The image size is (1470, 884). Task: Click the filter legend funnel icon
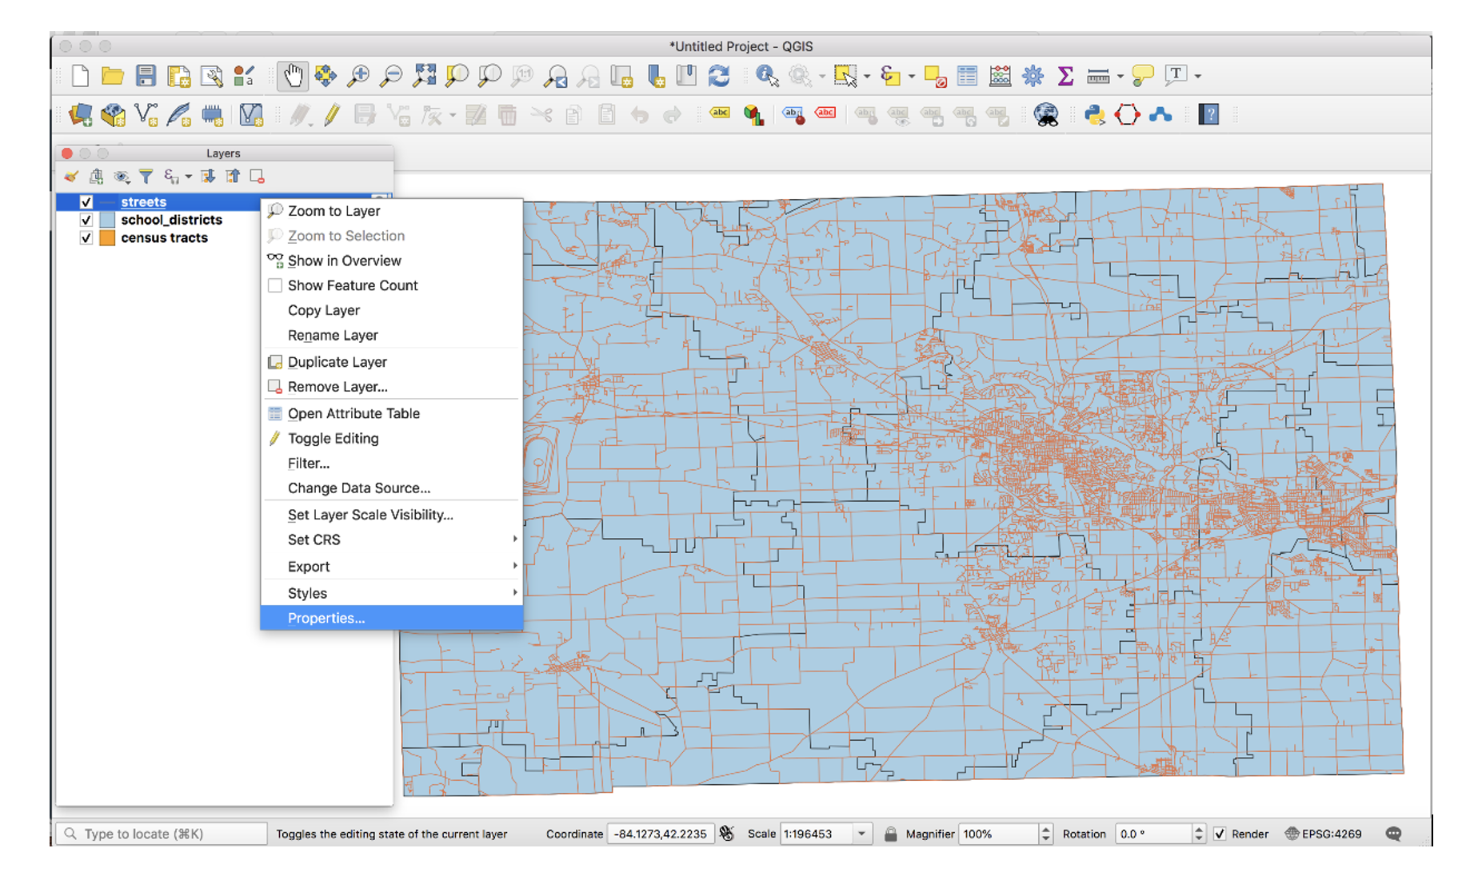click(x=146, y=177)
